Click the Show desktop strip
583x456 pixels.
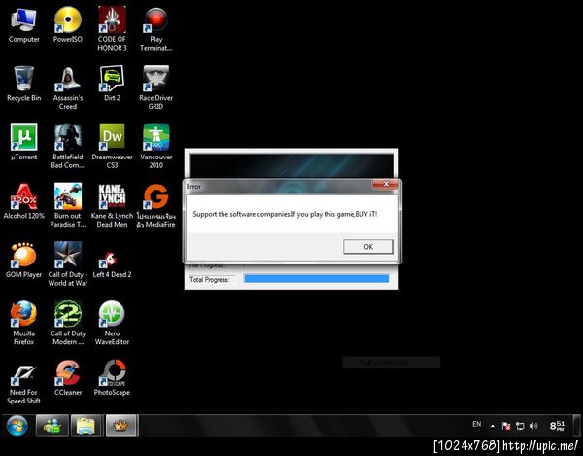click(x=577, y=426)
